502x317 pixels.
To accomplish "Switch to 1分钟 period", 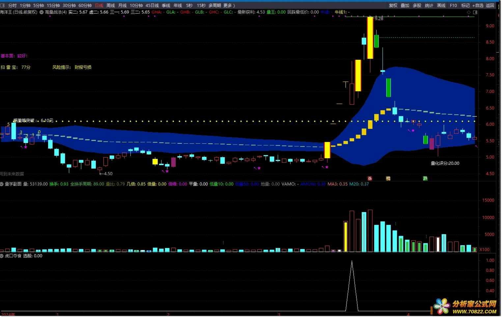I will tap(25, 5).
